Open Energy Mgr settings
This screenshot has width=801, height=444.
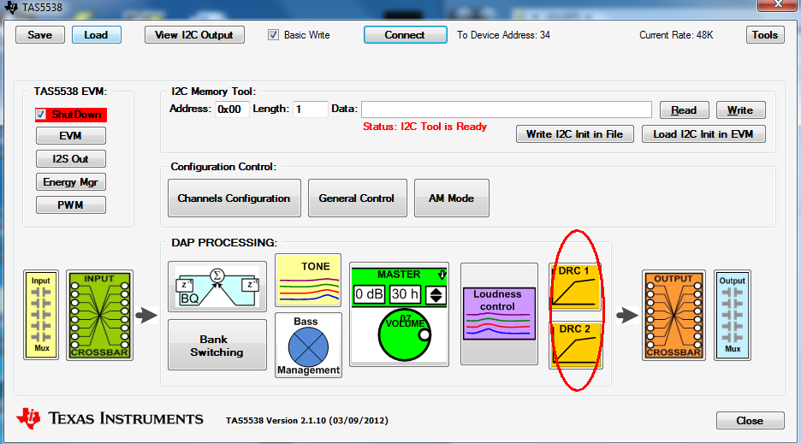pyautogui.click(x=70, y=182)
